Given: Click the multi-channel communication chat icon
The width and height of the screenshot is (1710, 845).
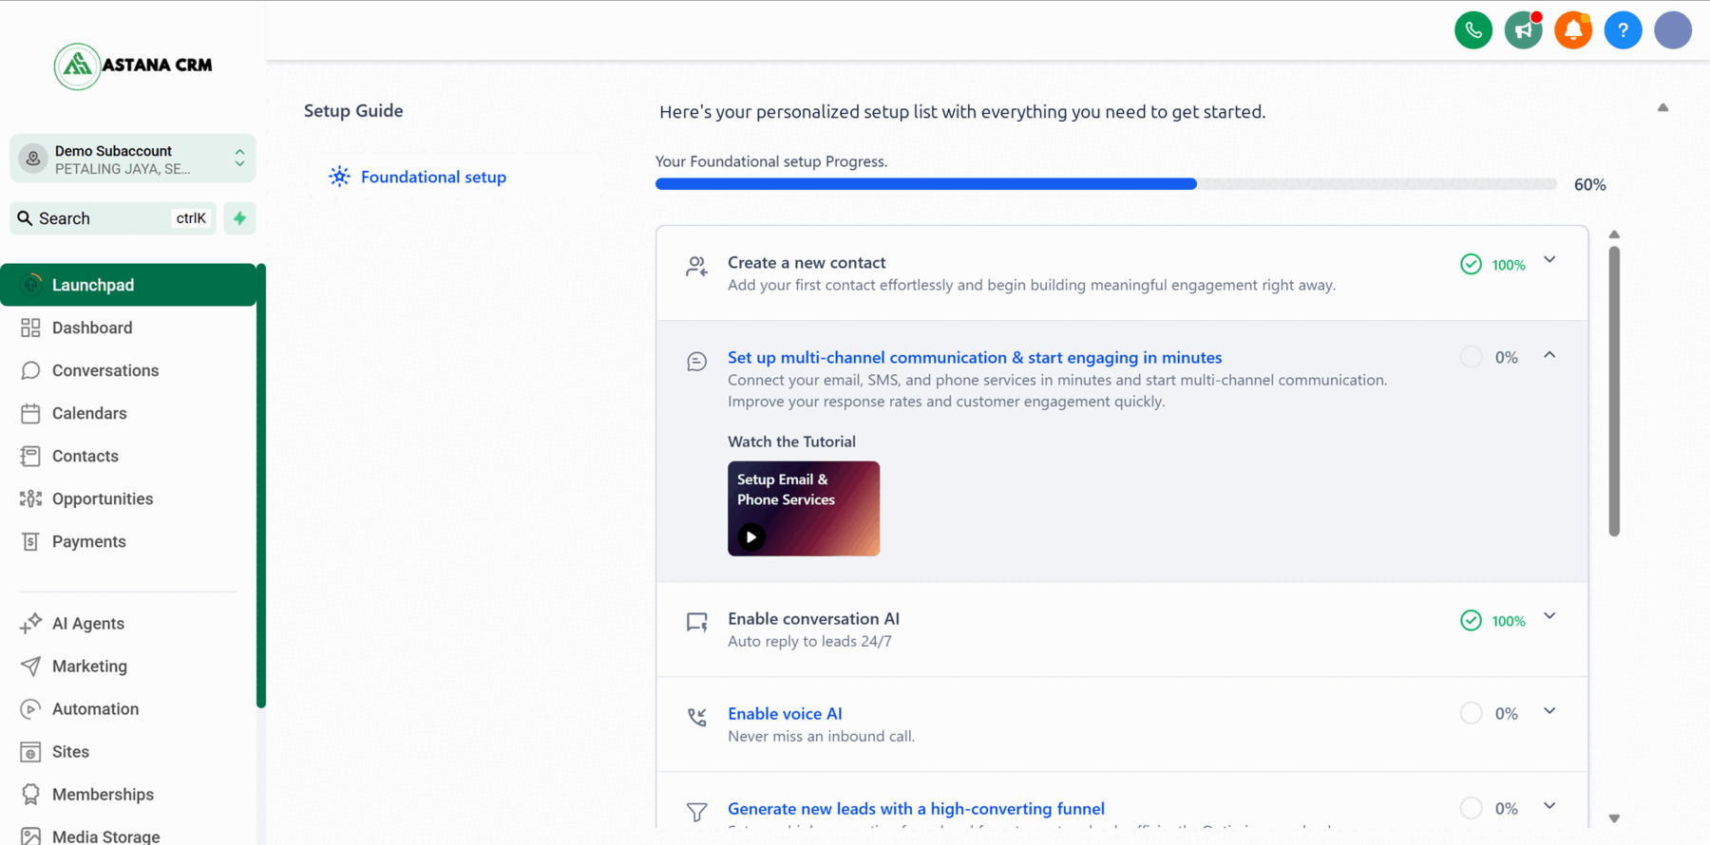Looking at the screenshot, I should click(x=697, y=362).
